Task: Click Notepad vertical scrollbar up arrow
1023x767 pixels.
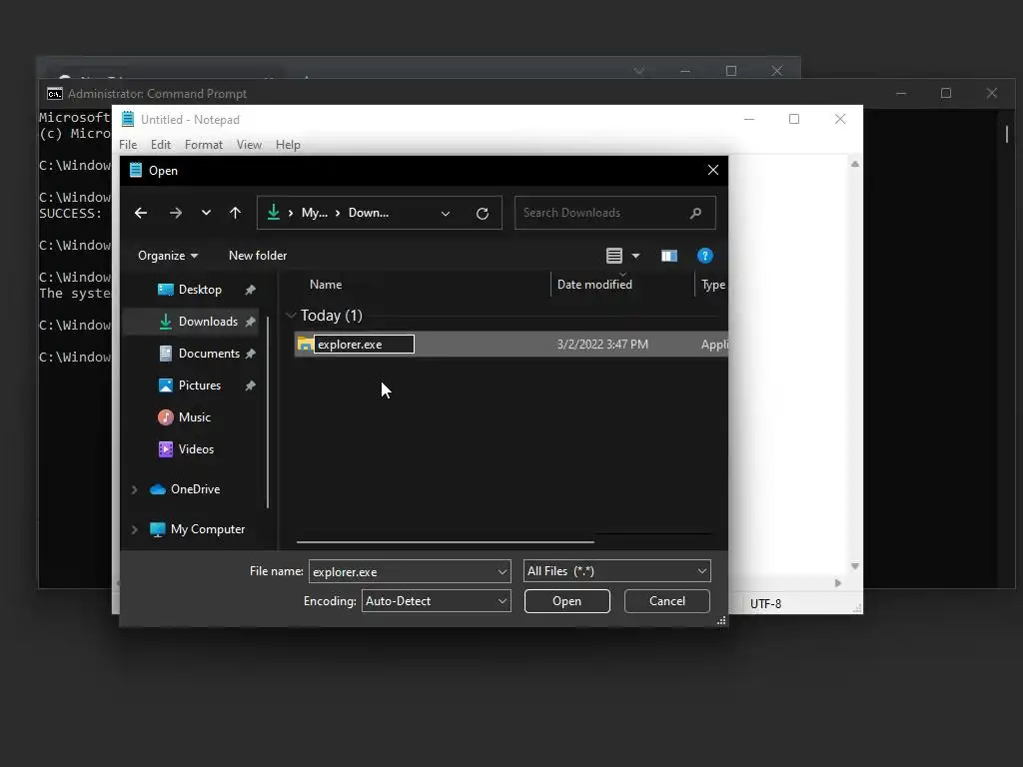Action: pos(855,165)
